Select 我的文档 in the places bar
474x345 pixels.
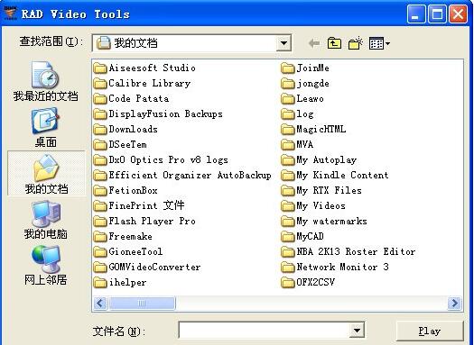pyautogui.click(x=46, y=174)
